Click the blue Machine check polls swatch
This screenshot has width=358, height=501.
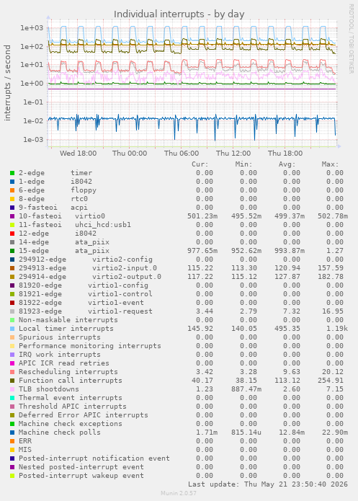click(x=12, y=433)
